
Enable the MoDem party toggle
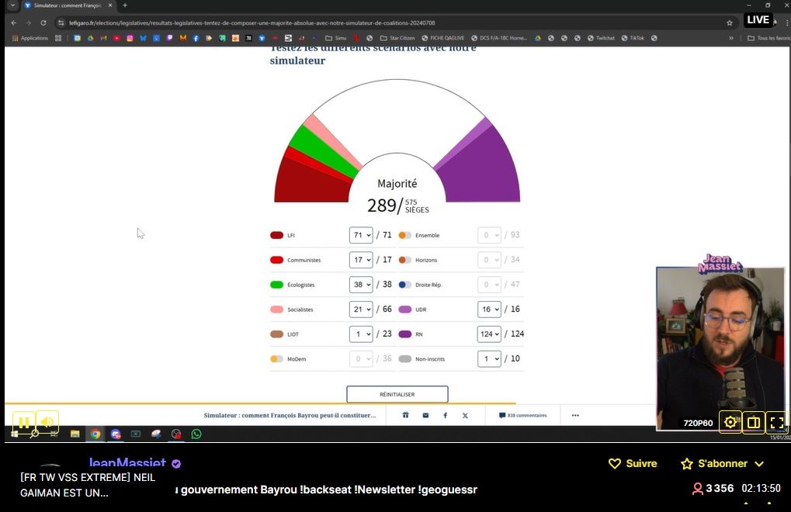[276, 359]
